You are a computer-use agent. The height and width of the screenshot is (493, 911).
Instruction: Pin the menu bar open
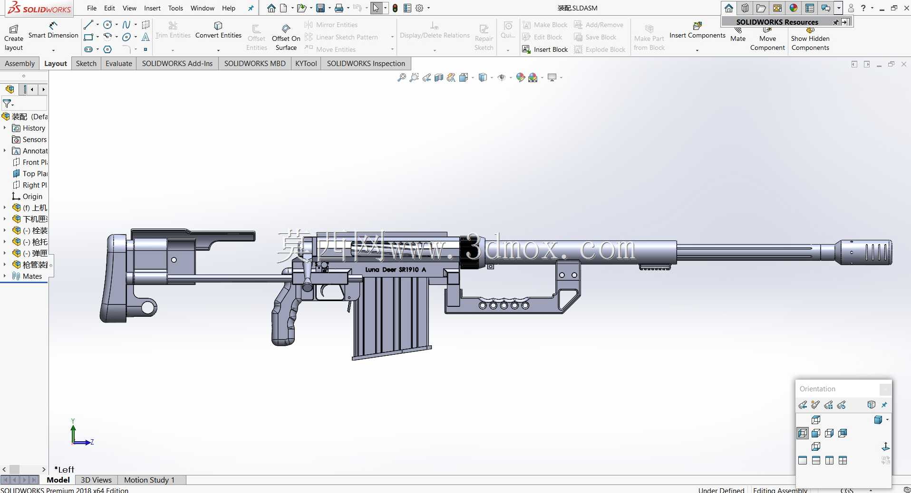251,8
